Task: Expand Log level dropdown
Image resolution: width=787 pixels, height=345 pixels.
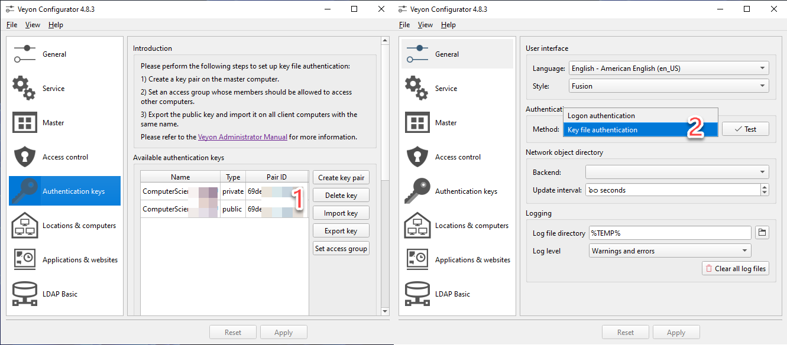Action: pyautogui.click(x=671, y=251)
